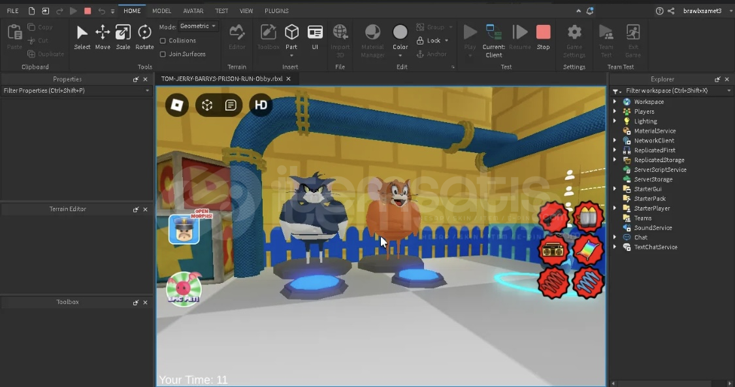Screen dimensions: 735x387
Task: Open the Filter Properties dropdown arrow
Action: click(x=148, y=90)
